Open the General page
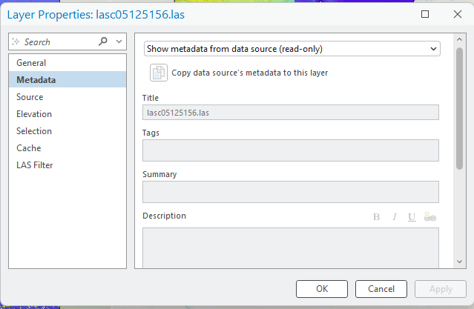 click(x=68, y=63)
